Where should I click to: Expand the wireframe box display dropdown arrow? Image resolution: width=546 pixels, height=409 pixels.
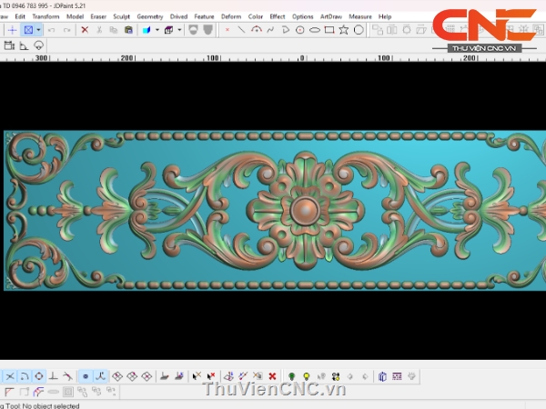179,30
